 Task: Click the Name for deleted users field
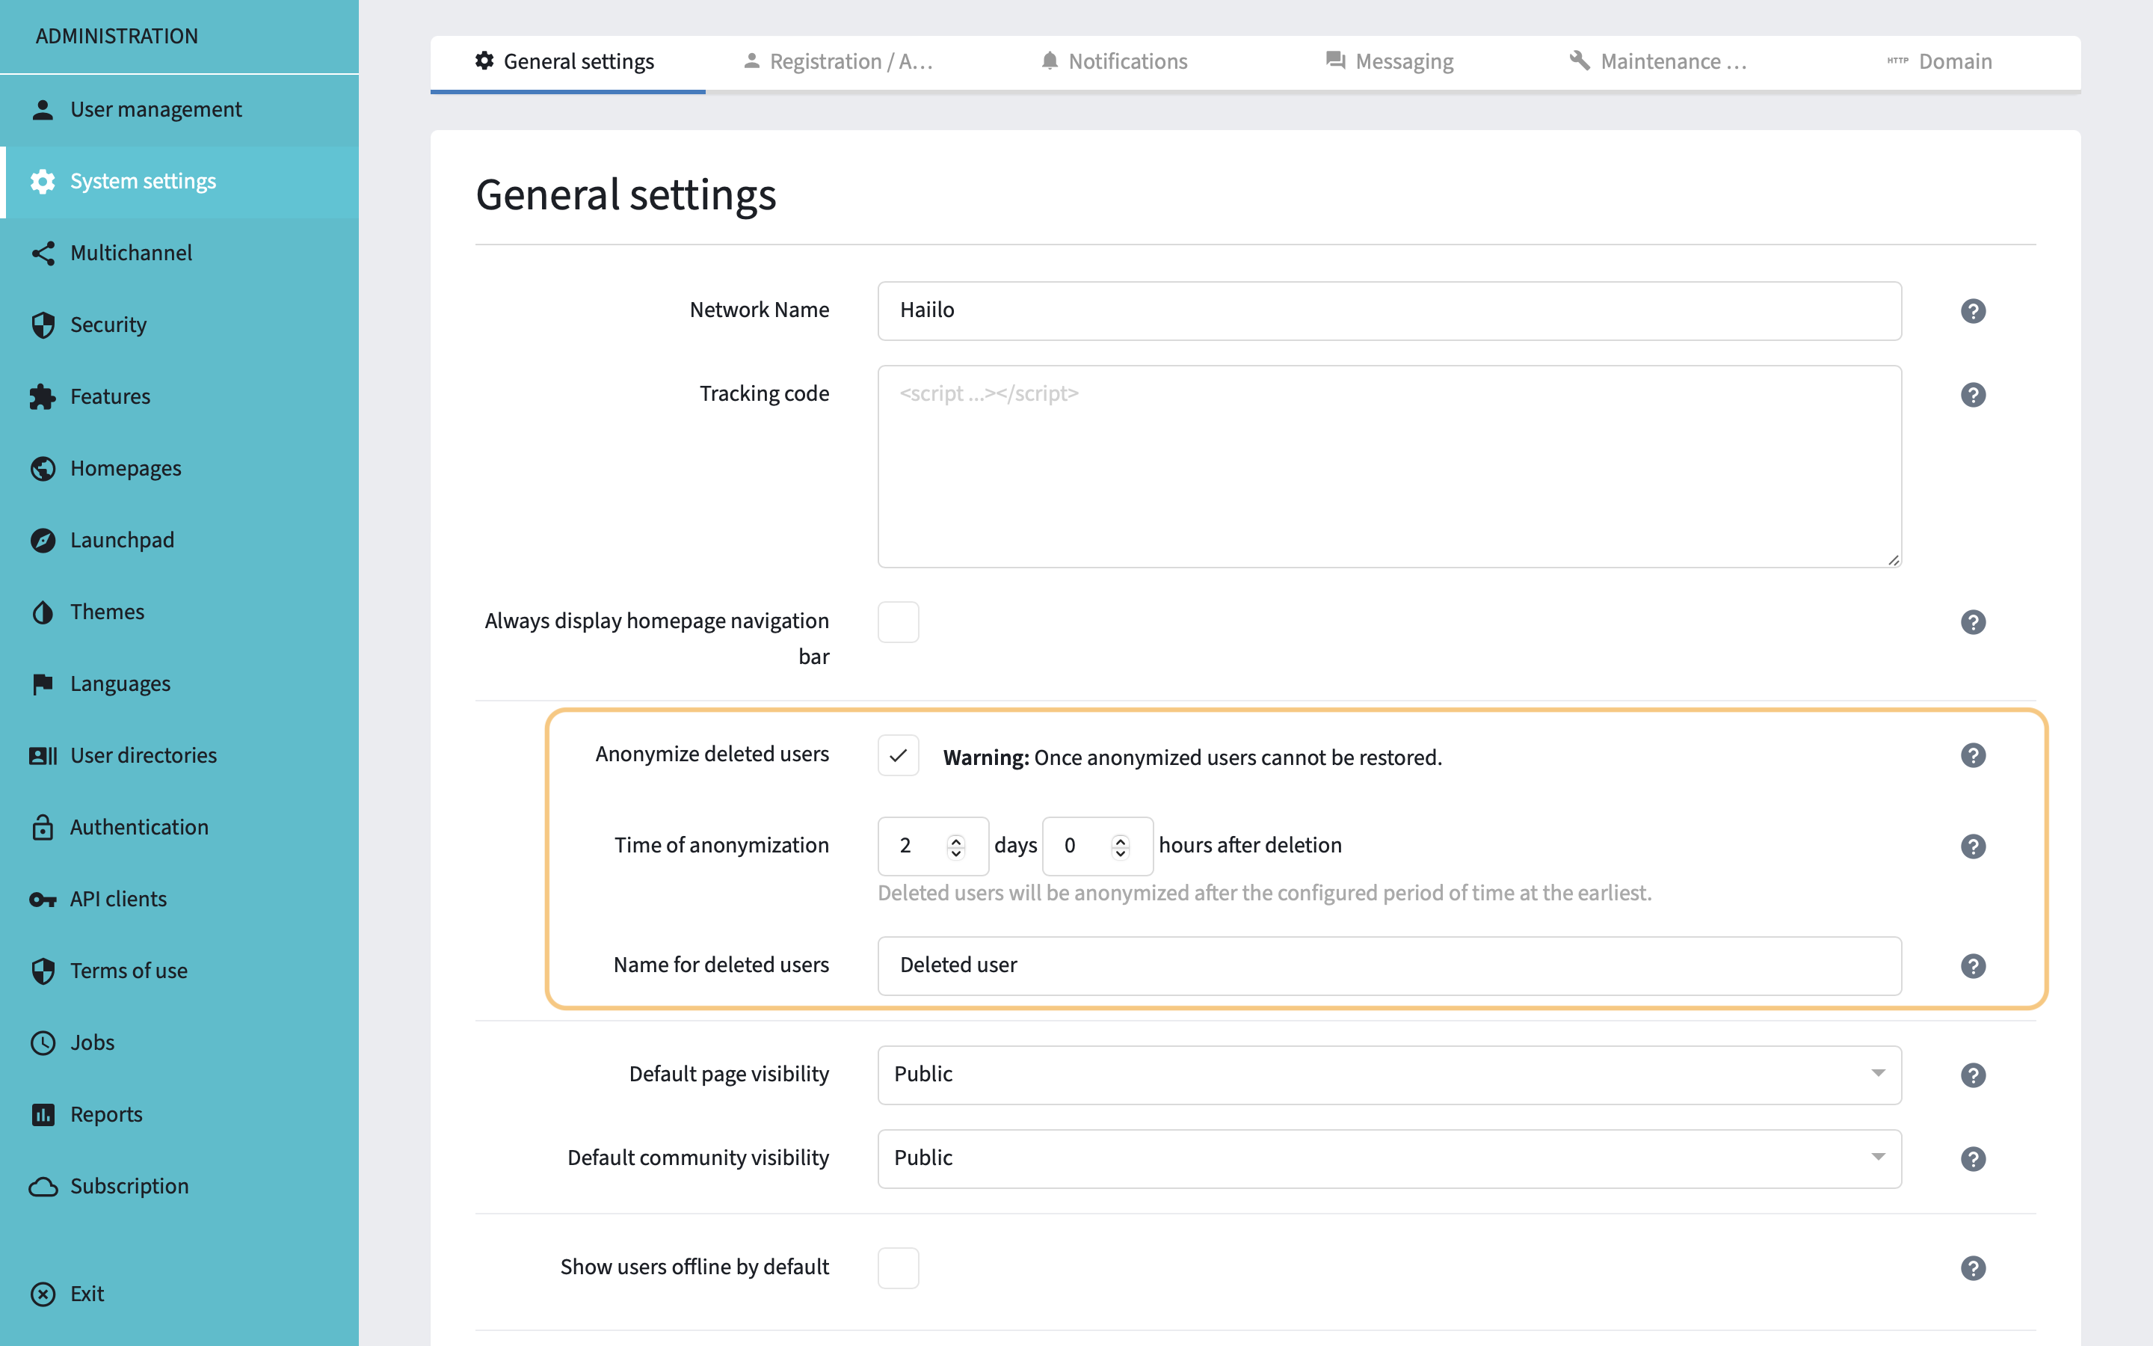click(x=1389, y=965)
